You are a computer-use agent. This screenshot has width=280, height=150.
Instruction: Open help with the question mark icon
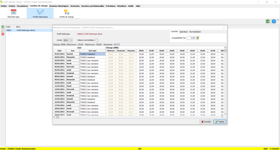coord(274,21)
